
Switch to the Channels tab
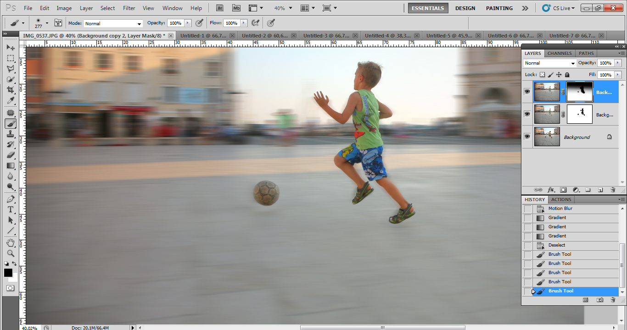click(x=559, y=53)
